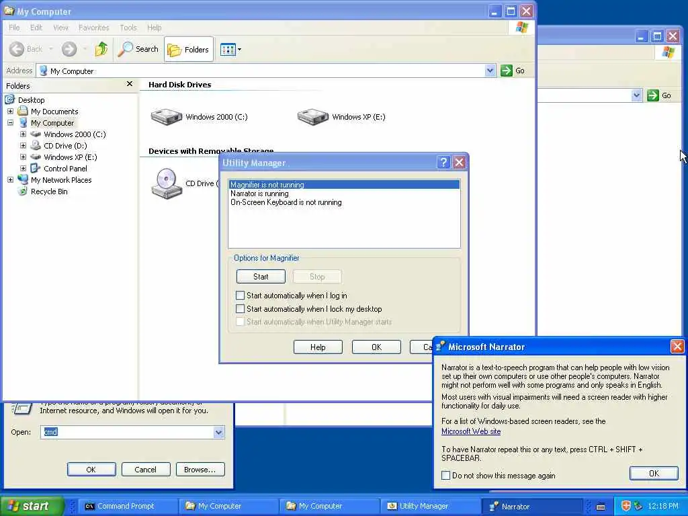Open the Windows start menu

tap(31, 507)
